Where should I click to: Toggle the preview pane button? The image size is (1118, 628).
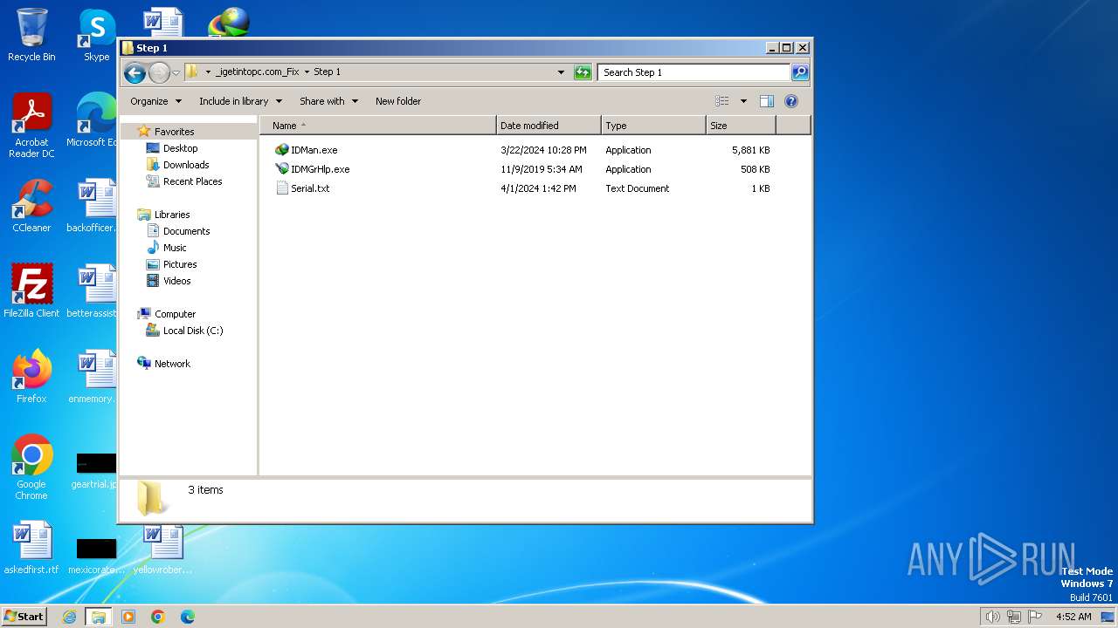pos(767,101)
